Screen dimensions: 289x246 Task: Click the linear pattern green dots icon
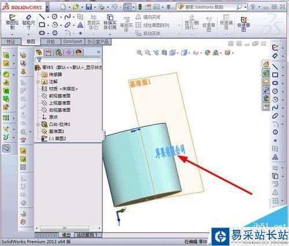click(x=6, y=118)
